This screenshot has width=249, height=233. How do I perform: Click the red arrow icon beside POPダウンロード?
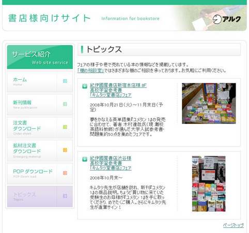(x=65, y=173)
